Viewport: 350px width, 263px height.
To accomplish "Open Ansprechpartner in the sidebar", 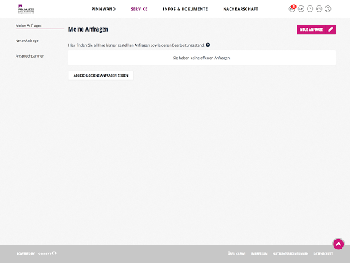I will (29, 56).
